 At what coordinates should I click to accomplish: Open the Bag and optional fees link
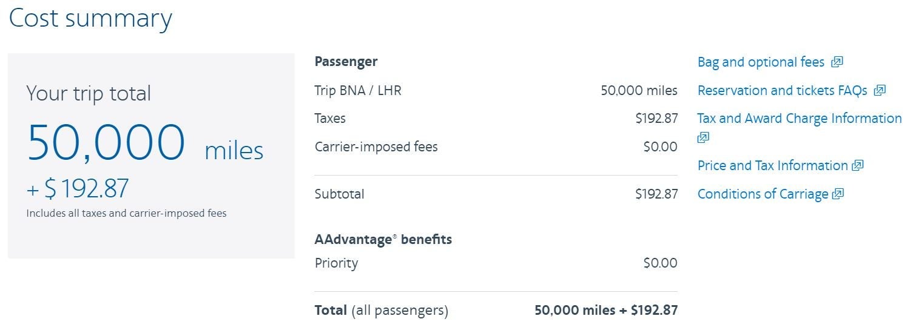(x=761, y=62)
